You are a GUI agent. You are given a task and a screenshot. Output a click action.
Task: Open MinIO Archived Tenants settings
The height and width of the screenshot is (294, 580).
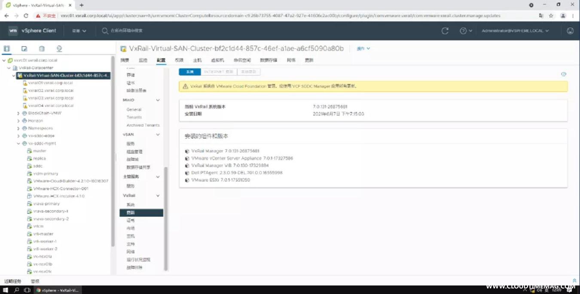143,125
